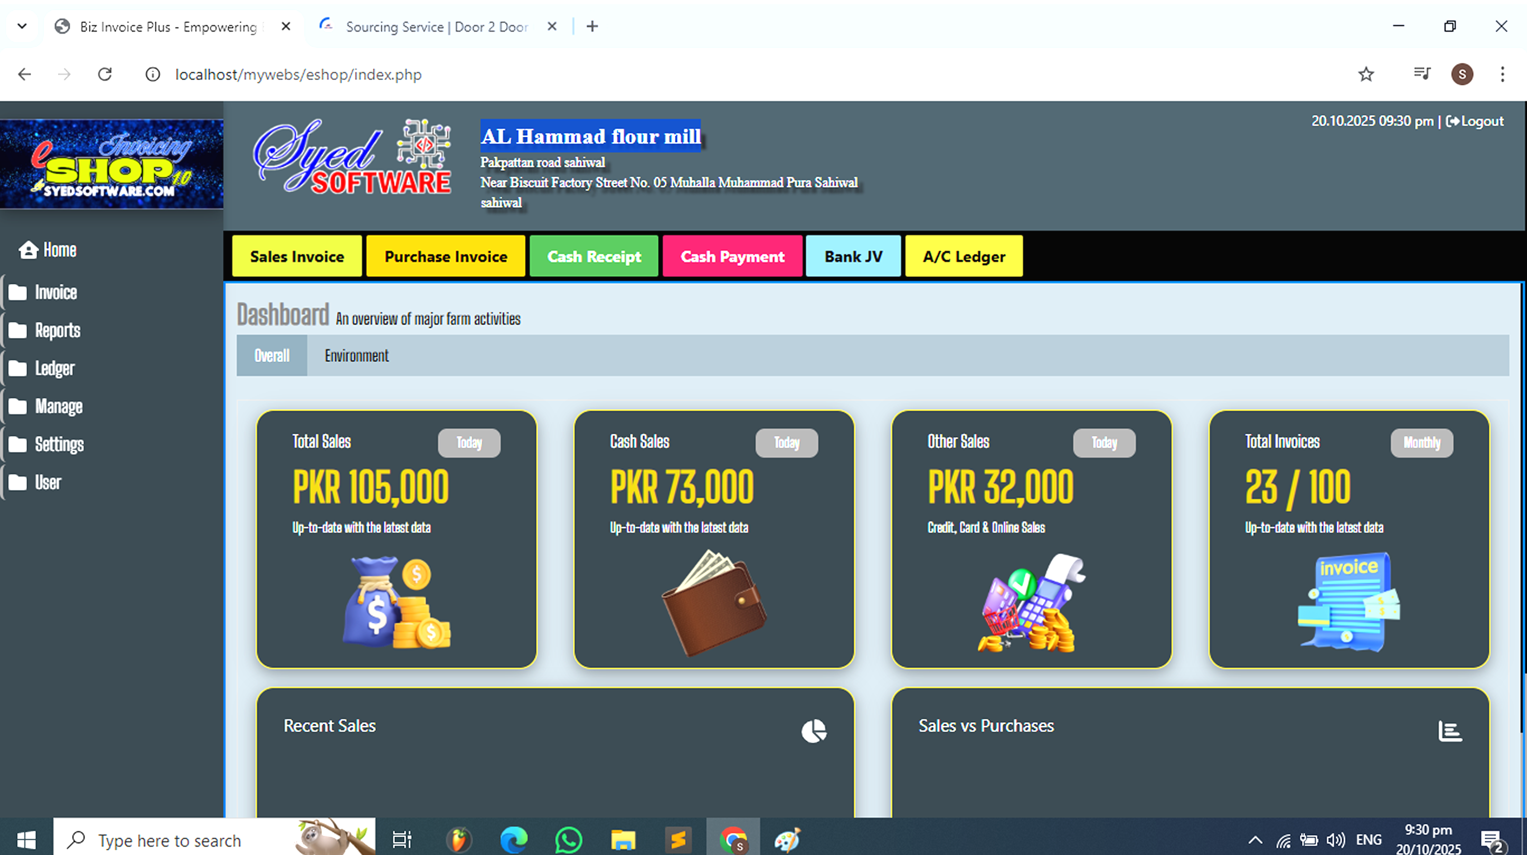Click the Today badge on Cash Sales

click(786, 443)
